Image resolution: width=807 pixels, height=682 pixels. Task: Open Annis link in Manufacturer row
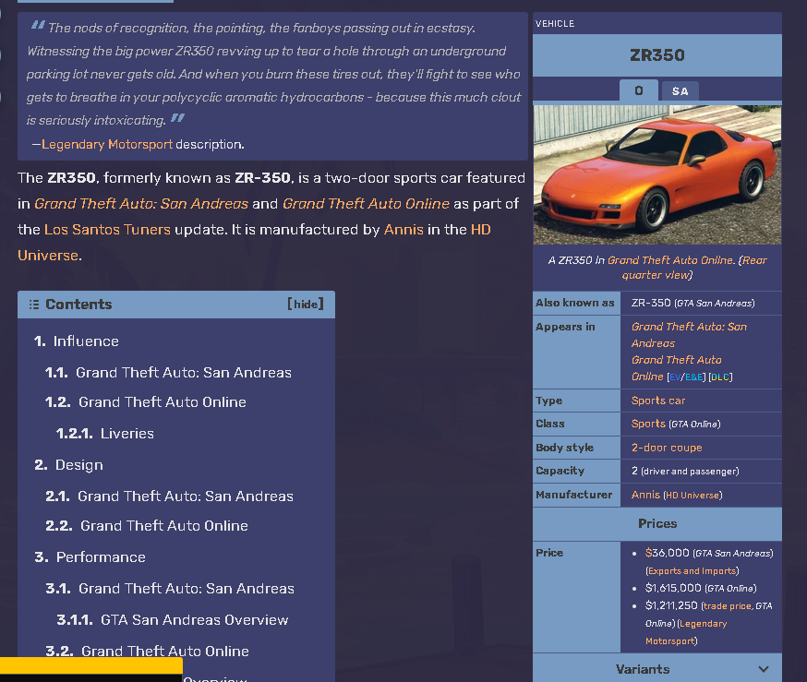pyautogui.click(x=645, y=495)
